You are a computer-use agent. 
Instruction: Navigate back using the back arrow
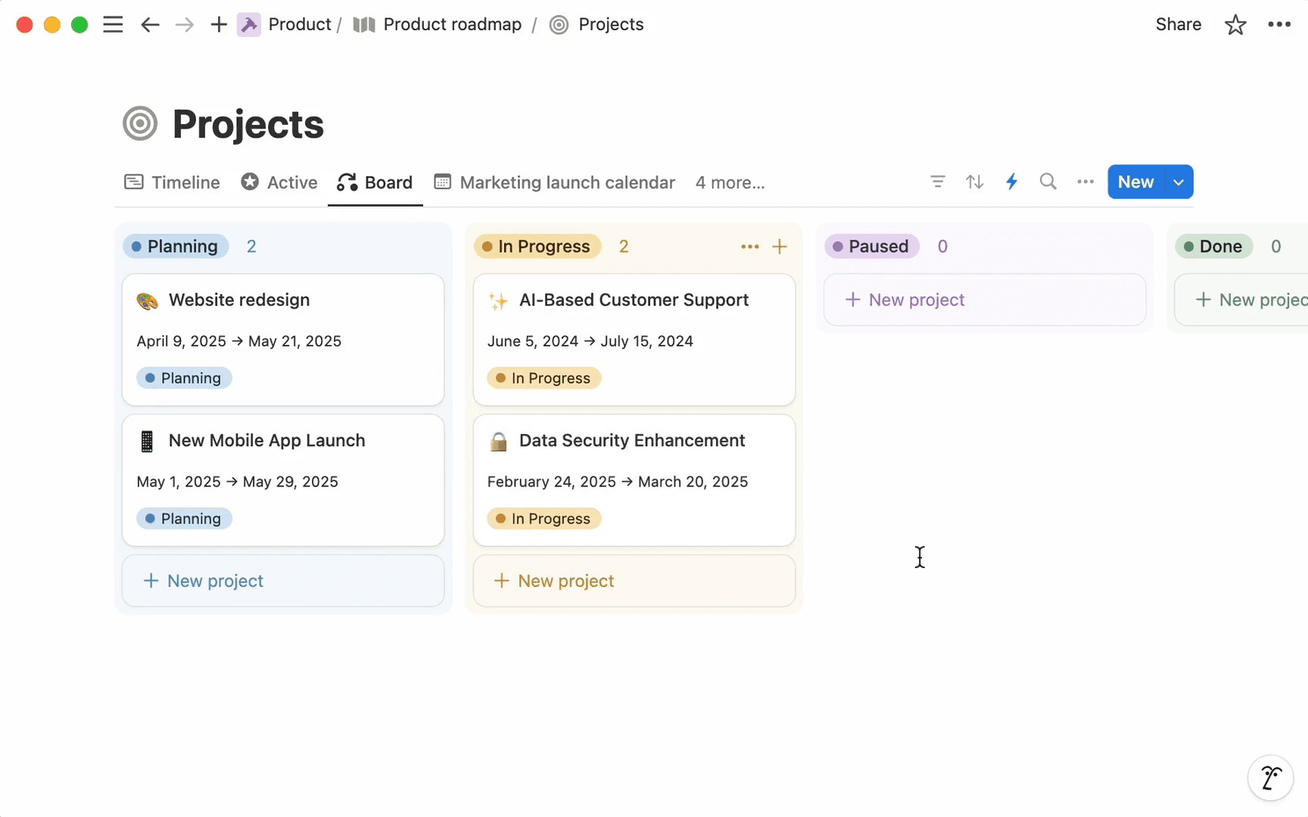[150, 24]
